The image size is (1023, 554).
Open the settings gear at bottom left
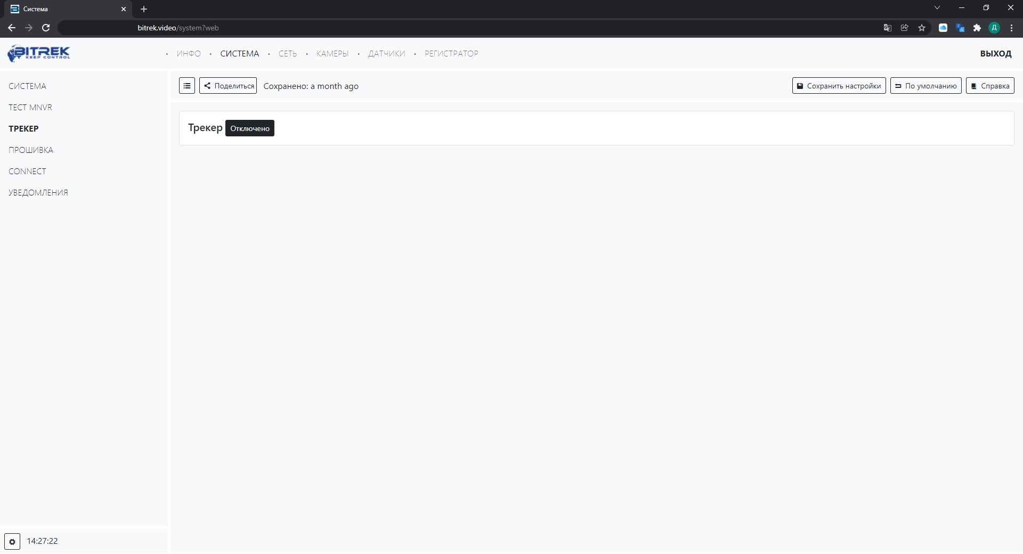pyautogui.click(x=12, y=541)
